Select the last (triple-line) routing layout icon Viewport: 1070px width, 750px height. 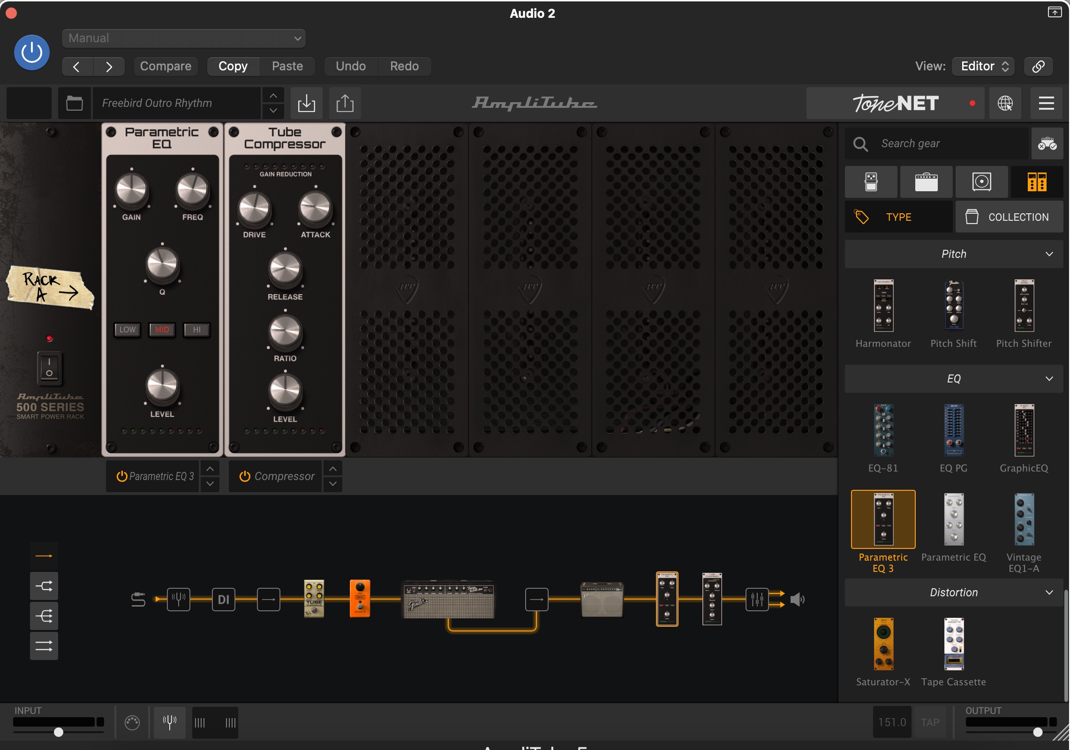44,646
